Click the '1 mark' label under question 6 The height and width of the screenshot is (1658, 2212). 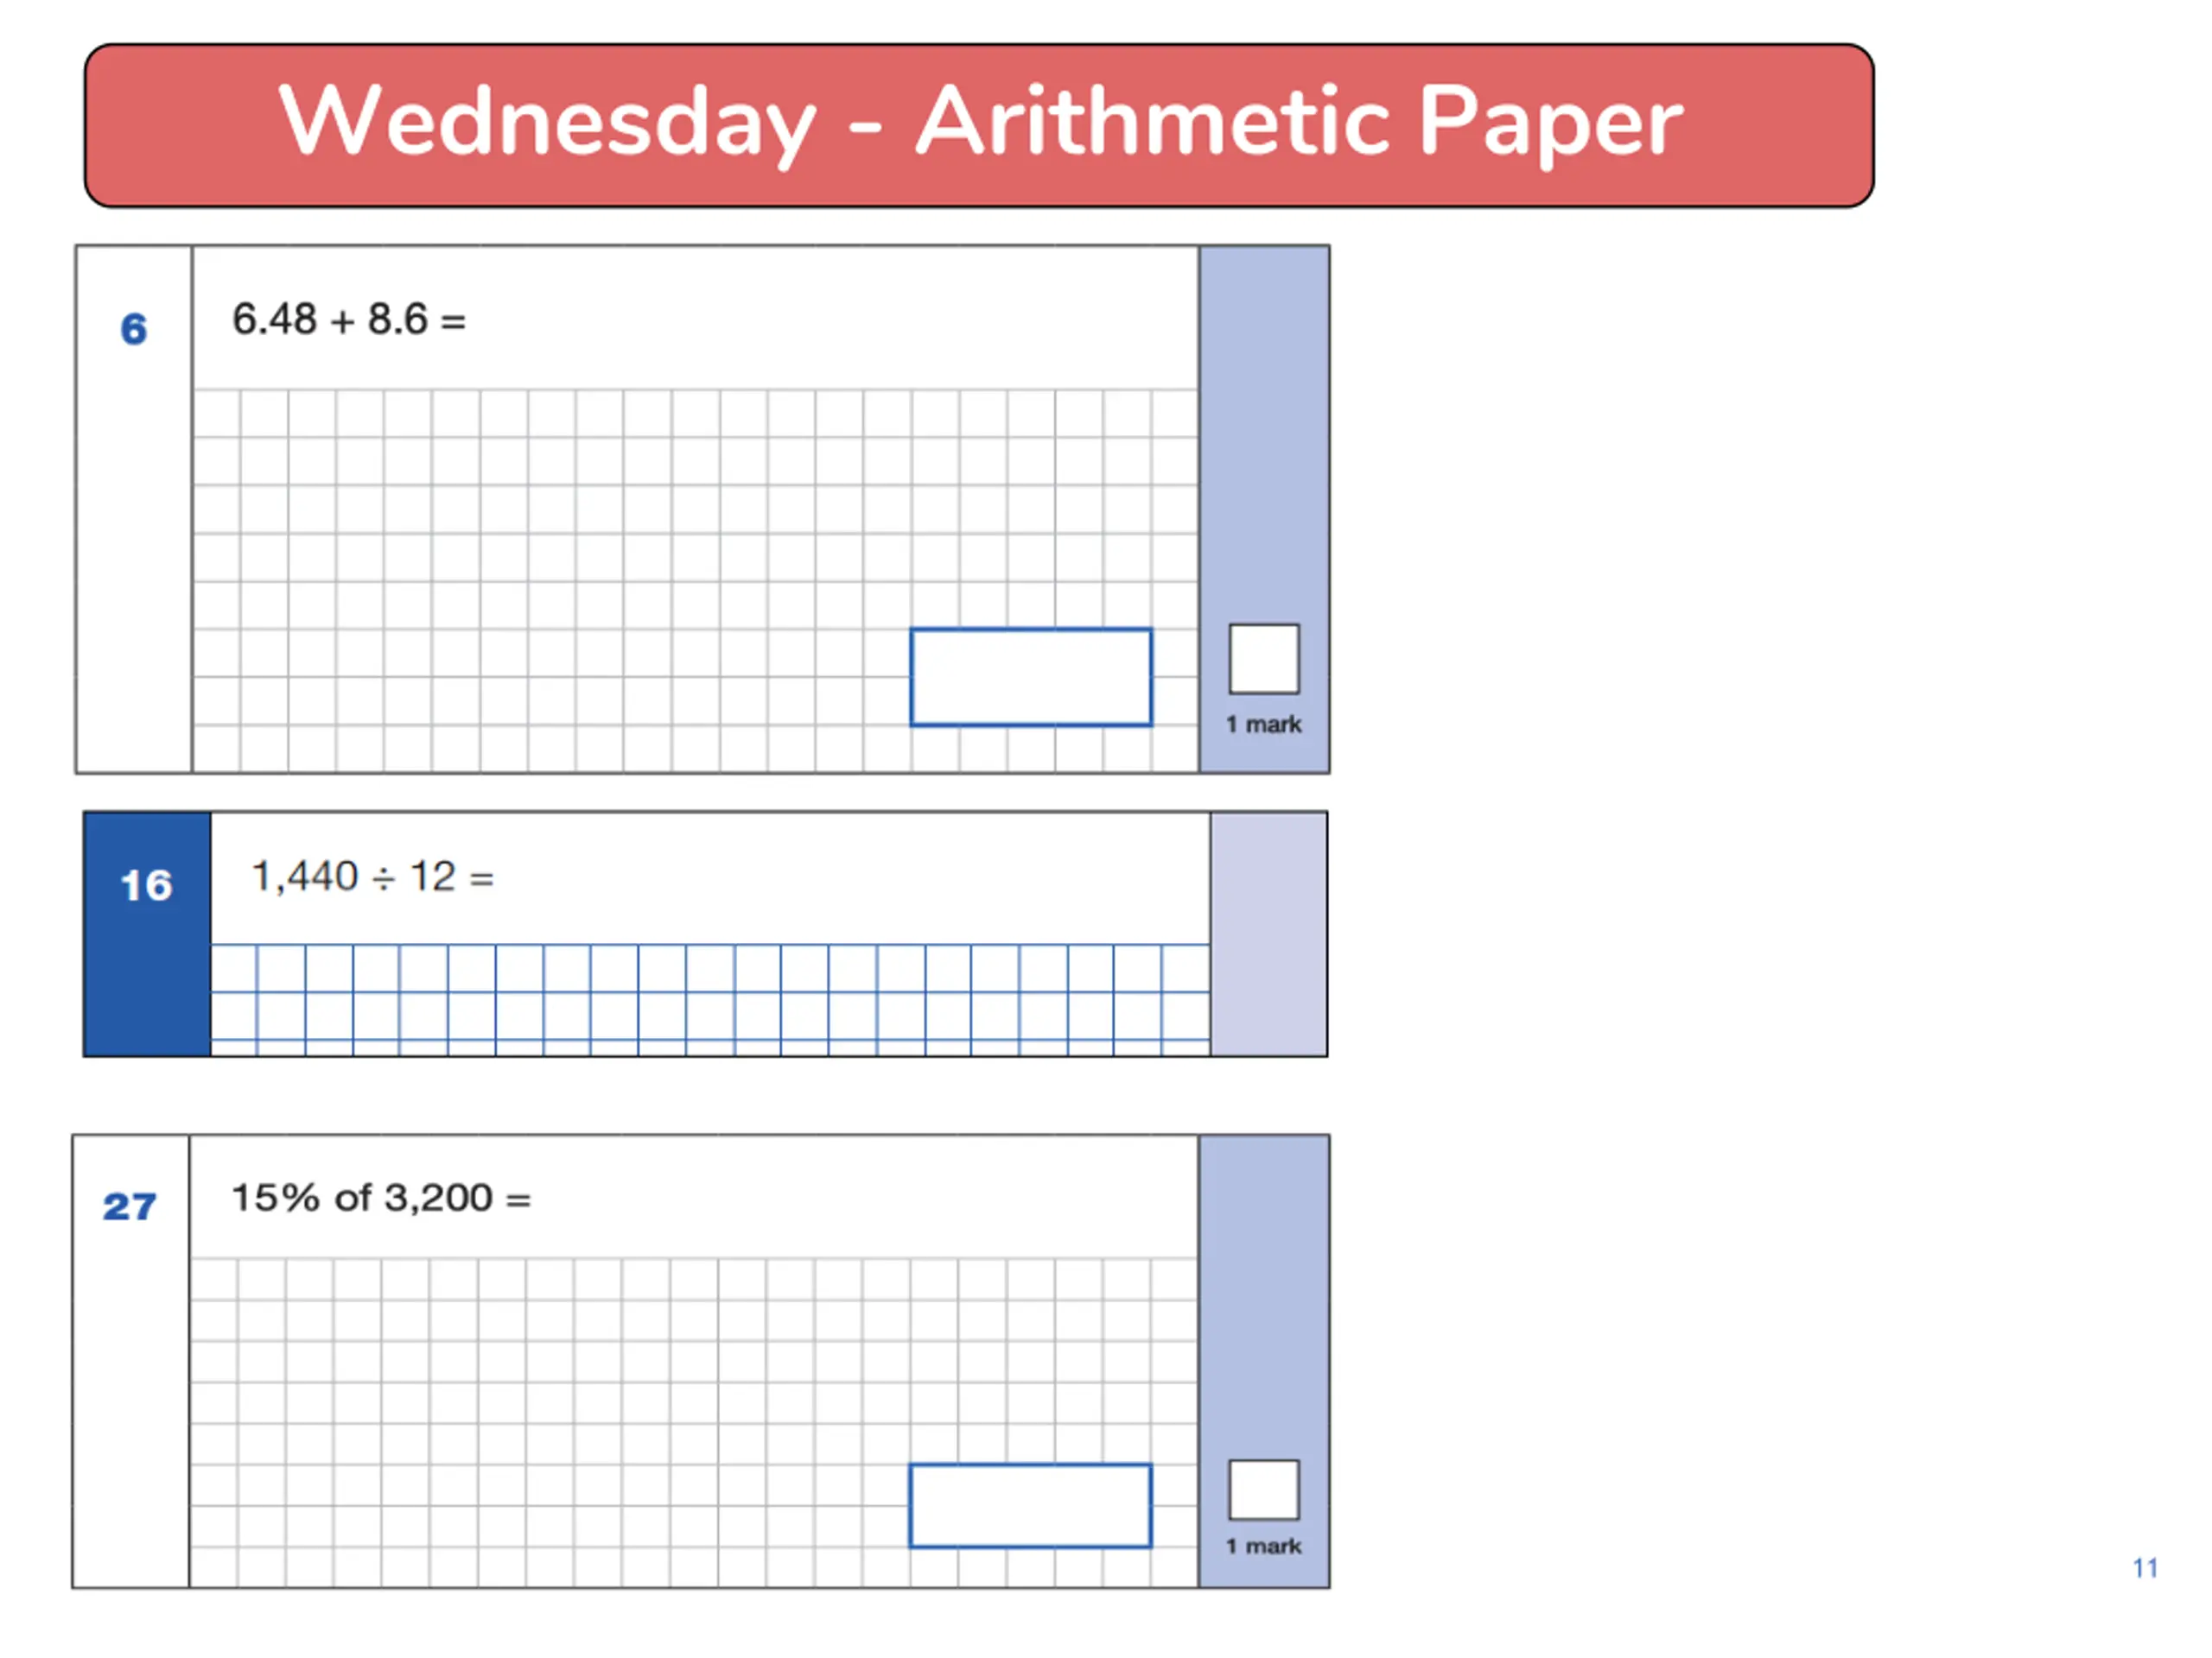tap(1263, 724)
